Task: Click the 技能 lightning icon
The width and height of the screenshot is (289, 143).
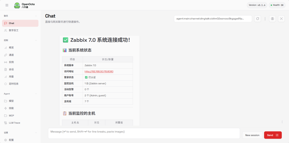Action: [6, 108]
